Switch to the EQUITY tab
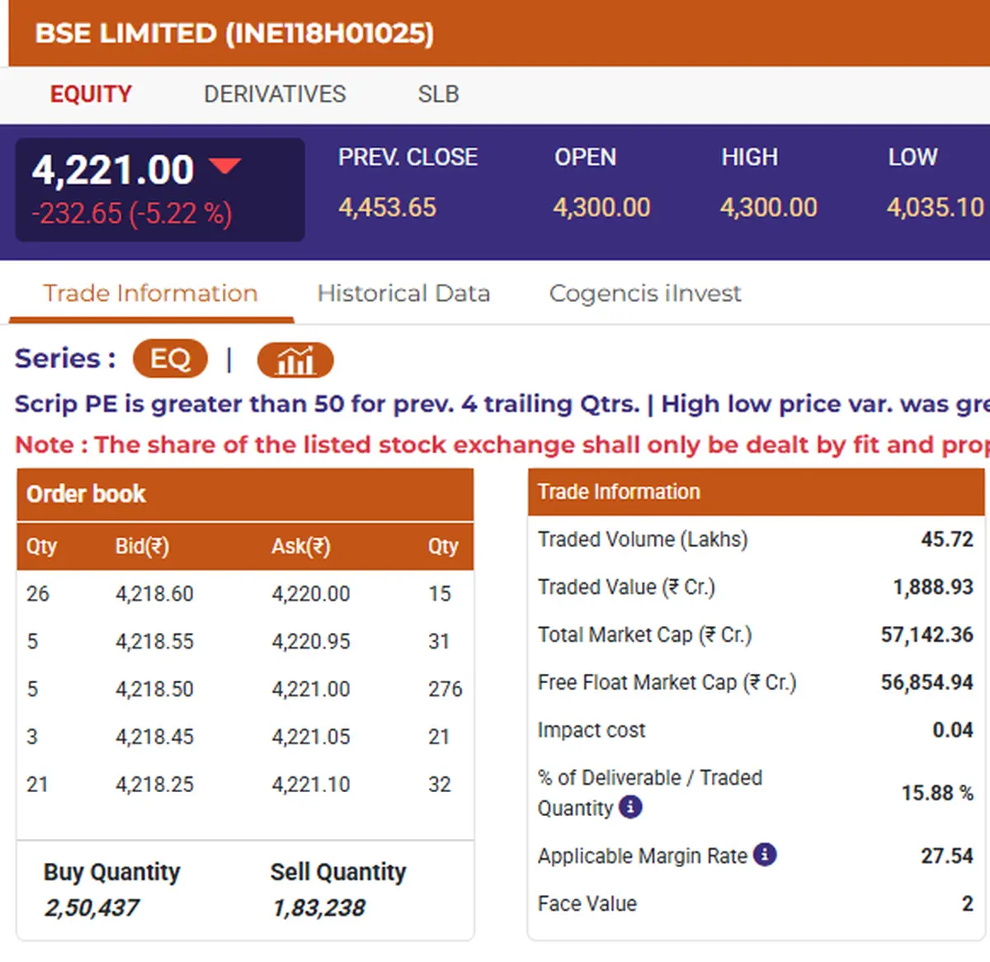This screenshot has height=962, width=990. [x=91, y=94]
